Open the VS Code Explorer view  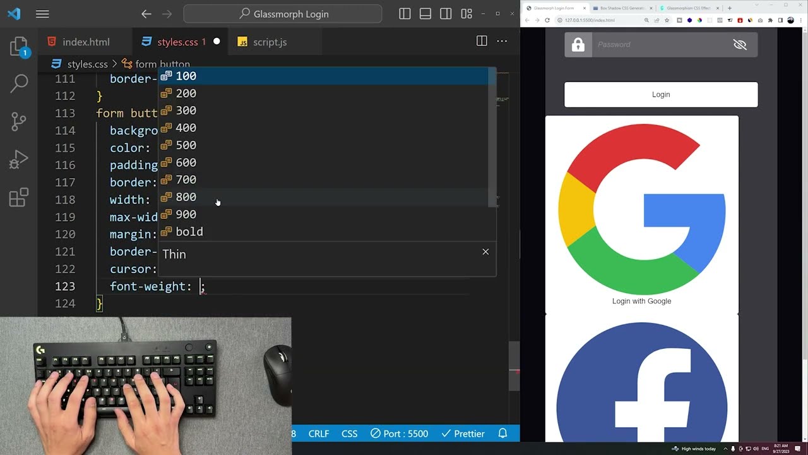tap(20, 47)
